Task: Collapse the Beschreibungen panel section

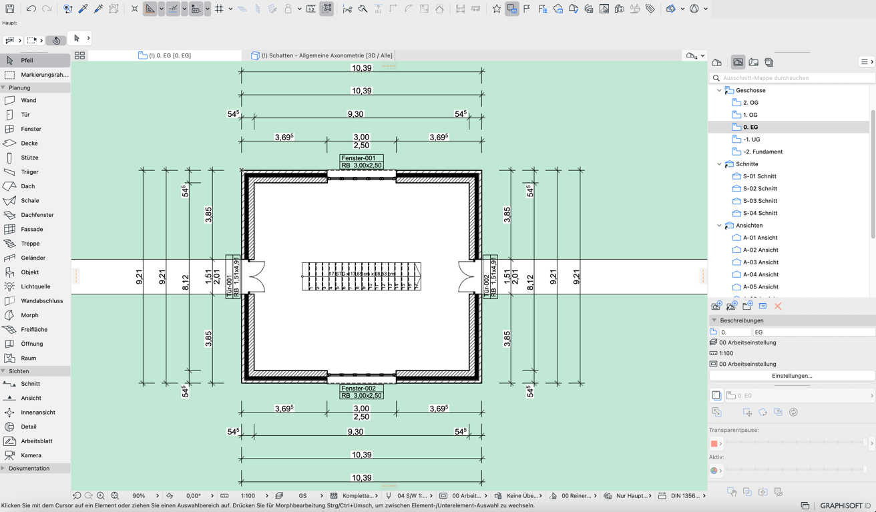Action: [714, 320]
